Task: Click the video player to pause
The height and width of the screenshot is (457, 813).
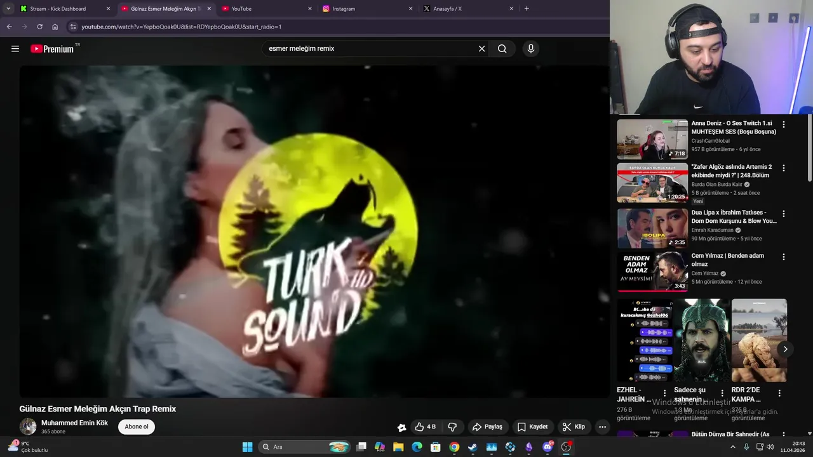Action: pos(314,232)
